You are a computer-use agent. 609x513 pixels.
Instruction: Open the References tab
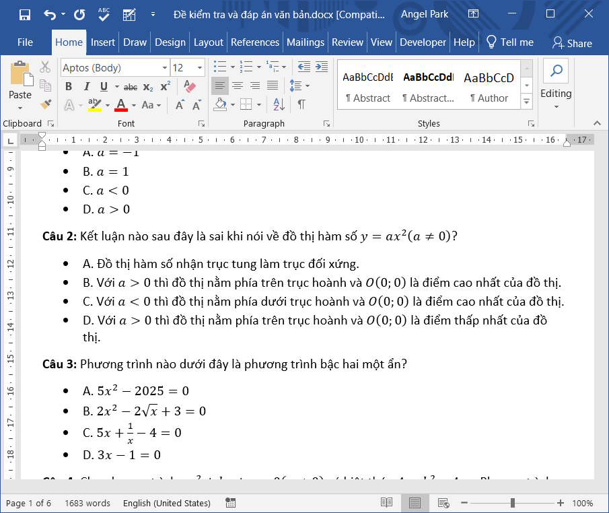click(x=255, y=42)
